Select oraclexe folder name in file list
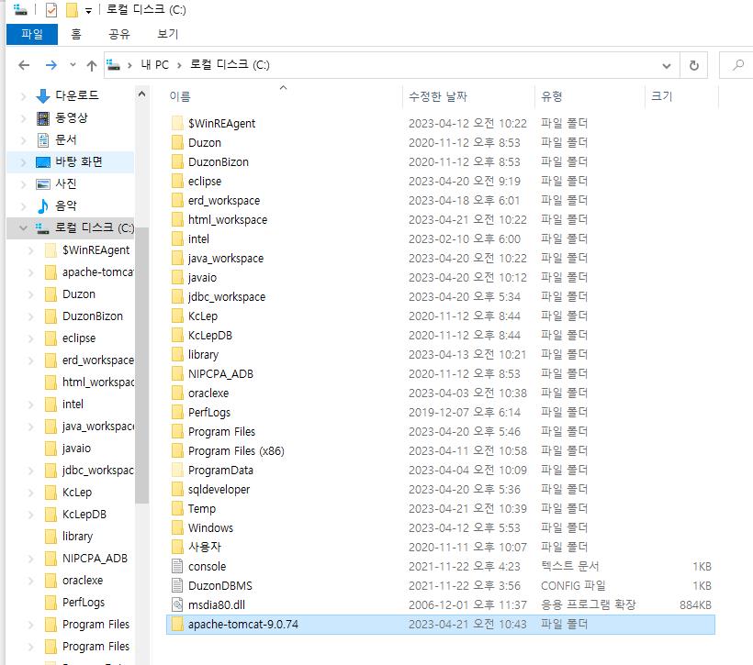The image size is (753, 665). tap(208, 393)
